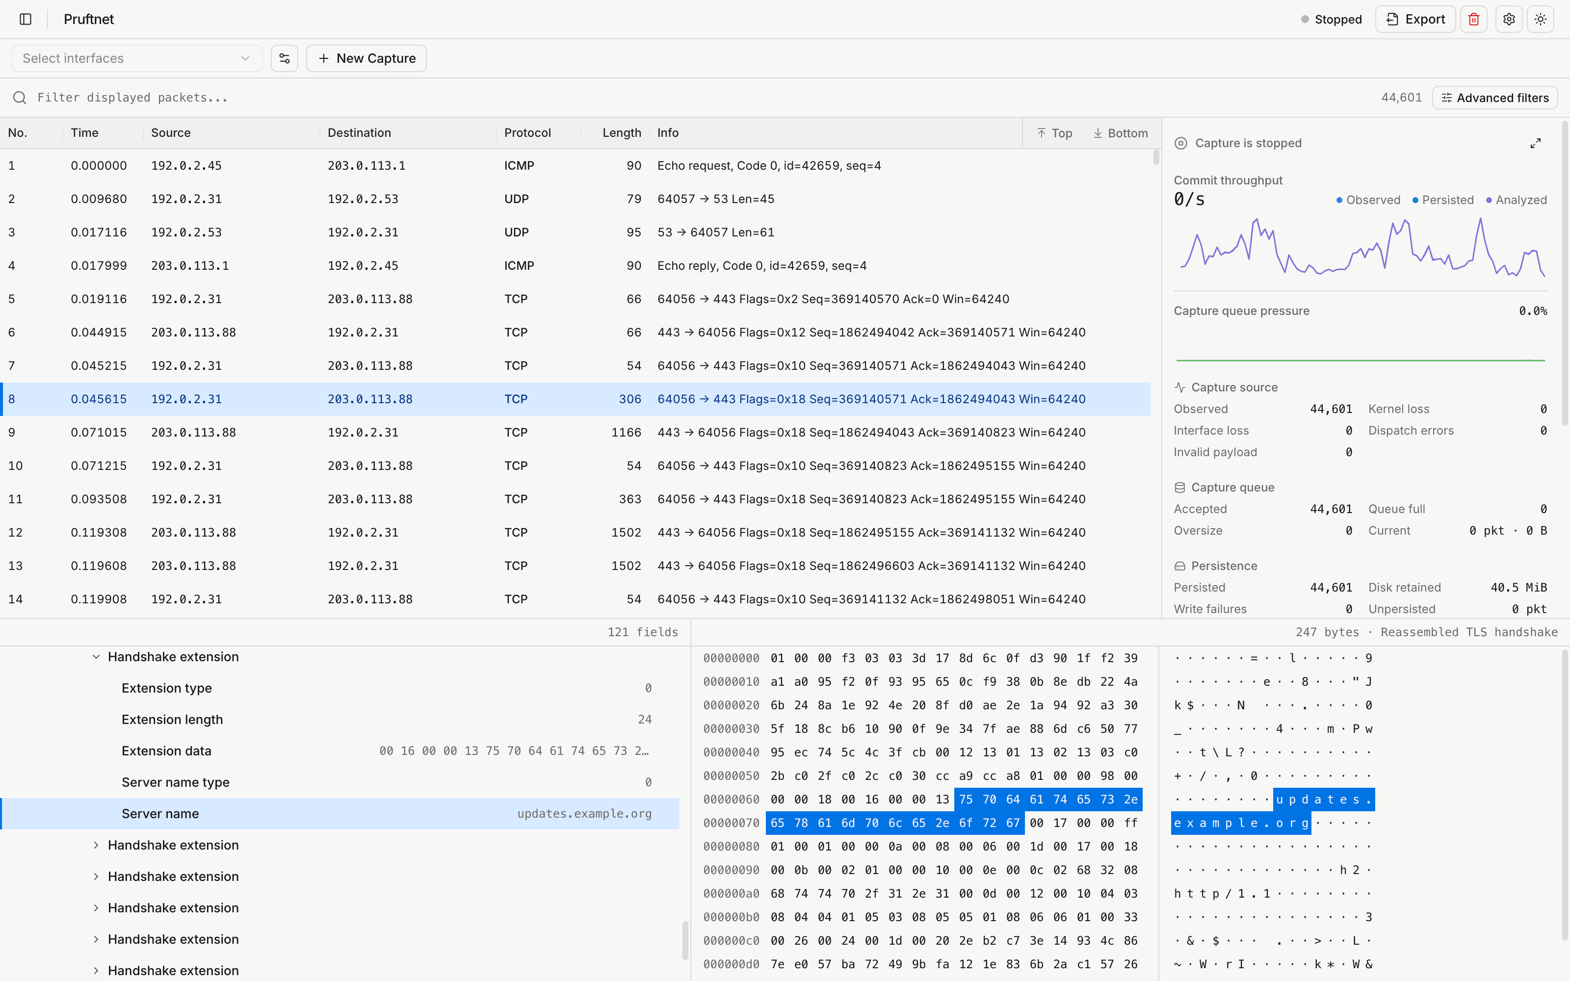Click the 121 fields label
This screenshot has height=981, width=1570.
click(642, 632)
